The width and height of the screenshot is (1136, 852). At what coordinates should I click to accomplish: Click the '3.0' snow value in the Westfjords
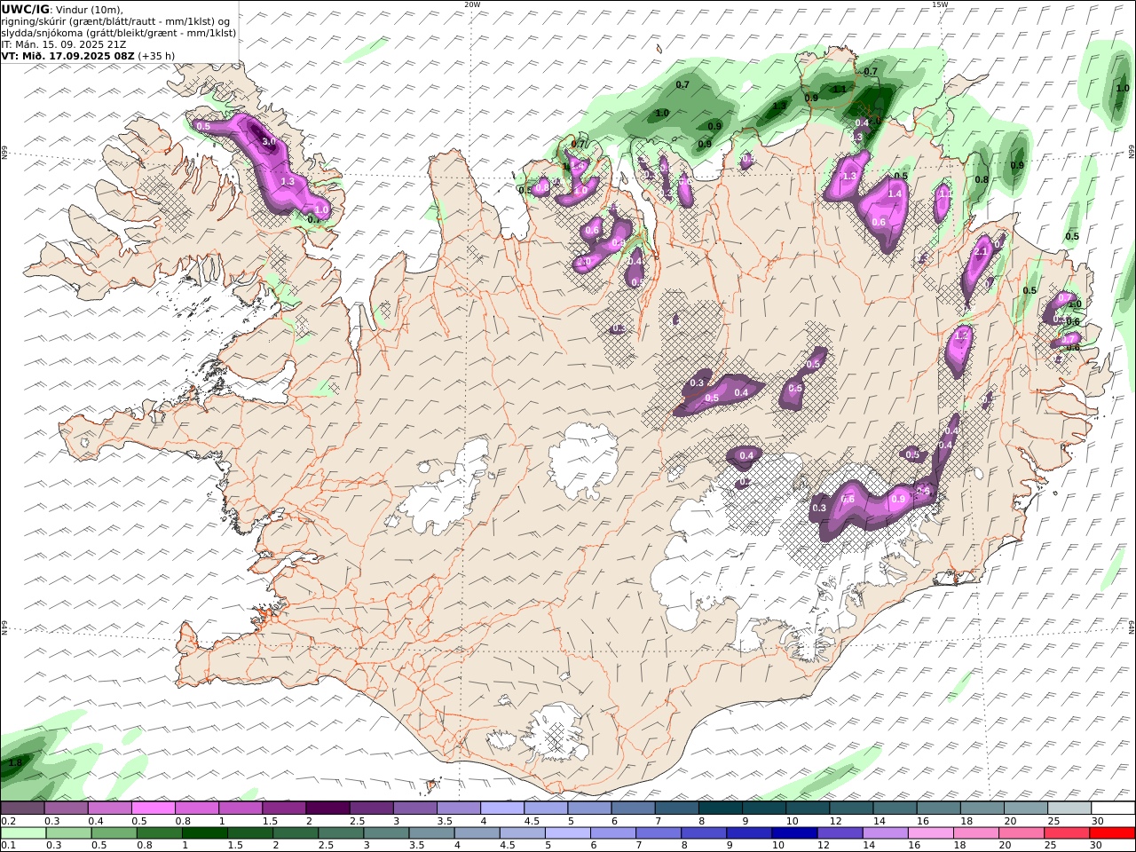tap(270, 141)
